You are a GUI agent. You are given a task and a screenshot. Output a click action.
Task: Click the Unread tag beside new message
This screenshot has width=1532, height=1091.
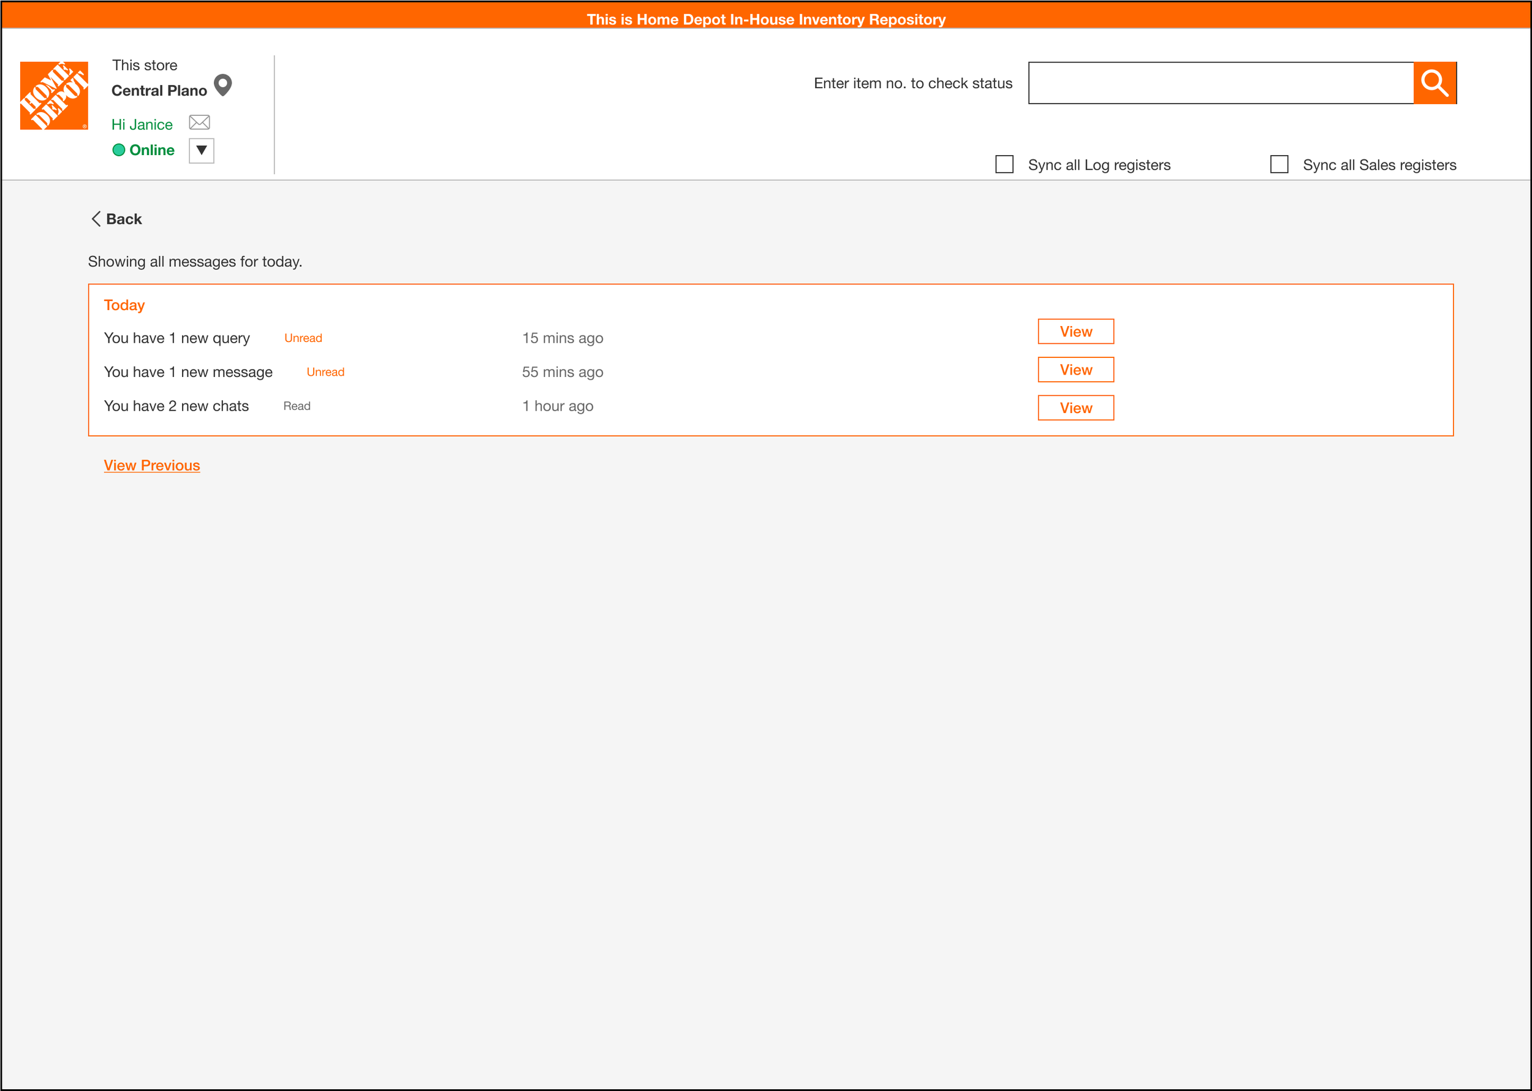pos(325,372)
